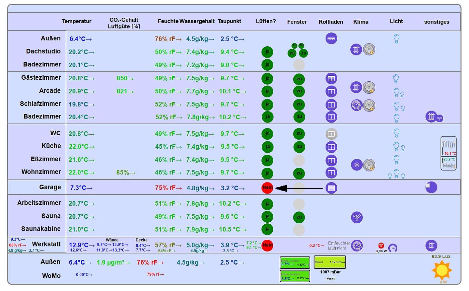The image size is (469, 291).
Task: Click the red Nein ventilation indicator for Garage
Action: (x=267, y=188)
